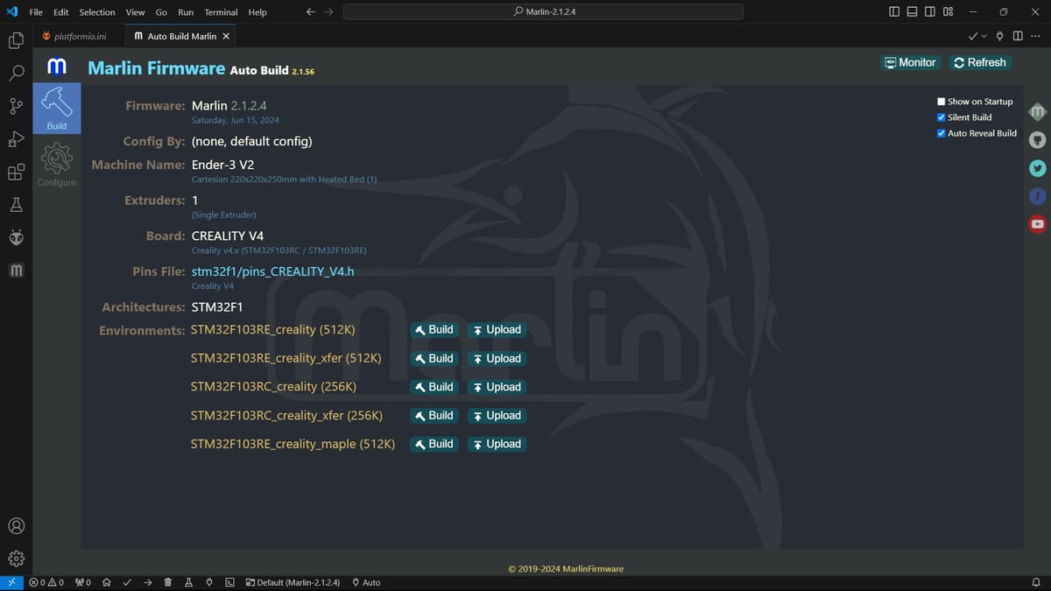Viewport: 1051px width, 591px height.
Task: Start a build via the checkmark status bar icon
Action: point(127,581)
